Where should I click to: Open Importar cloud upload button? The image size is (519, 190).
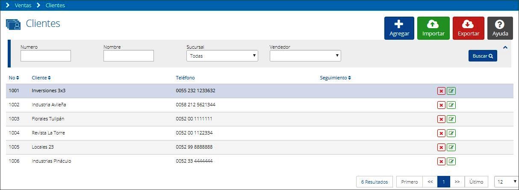pos(433,28)
